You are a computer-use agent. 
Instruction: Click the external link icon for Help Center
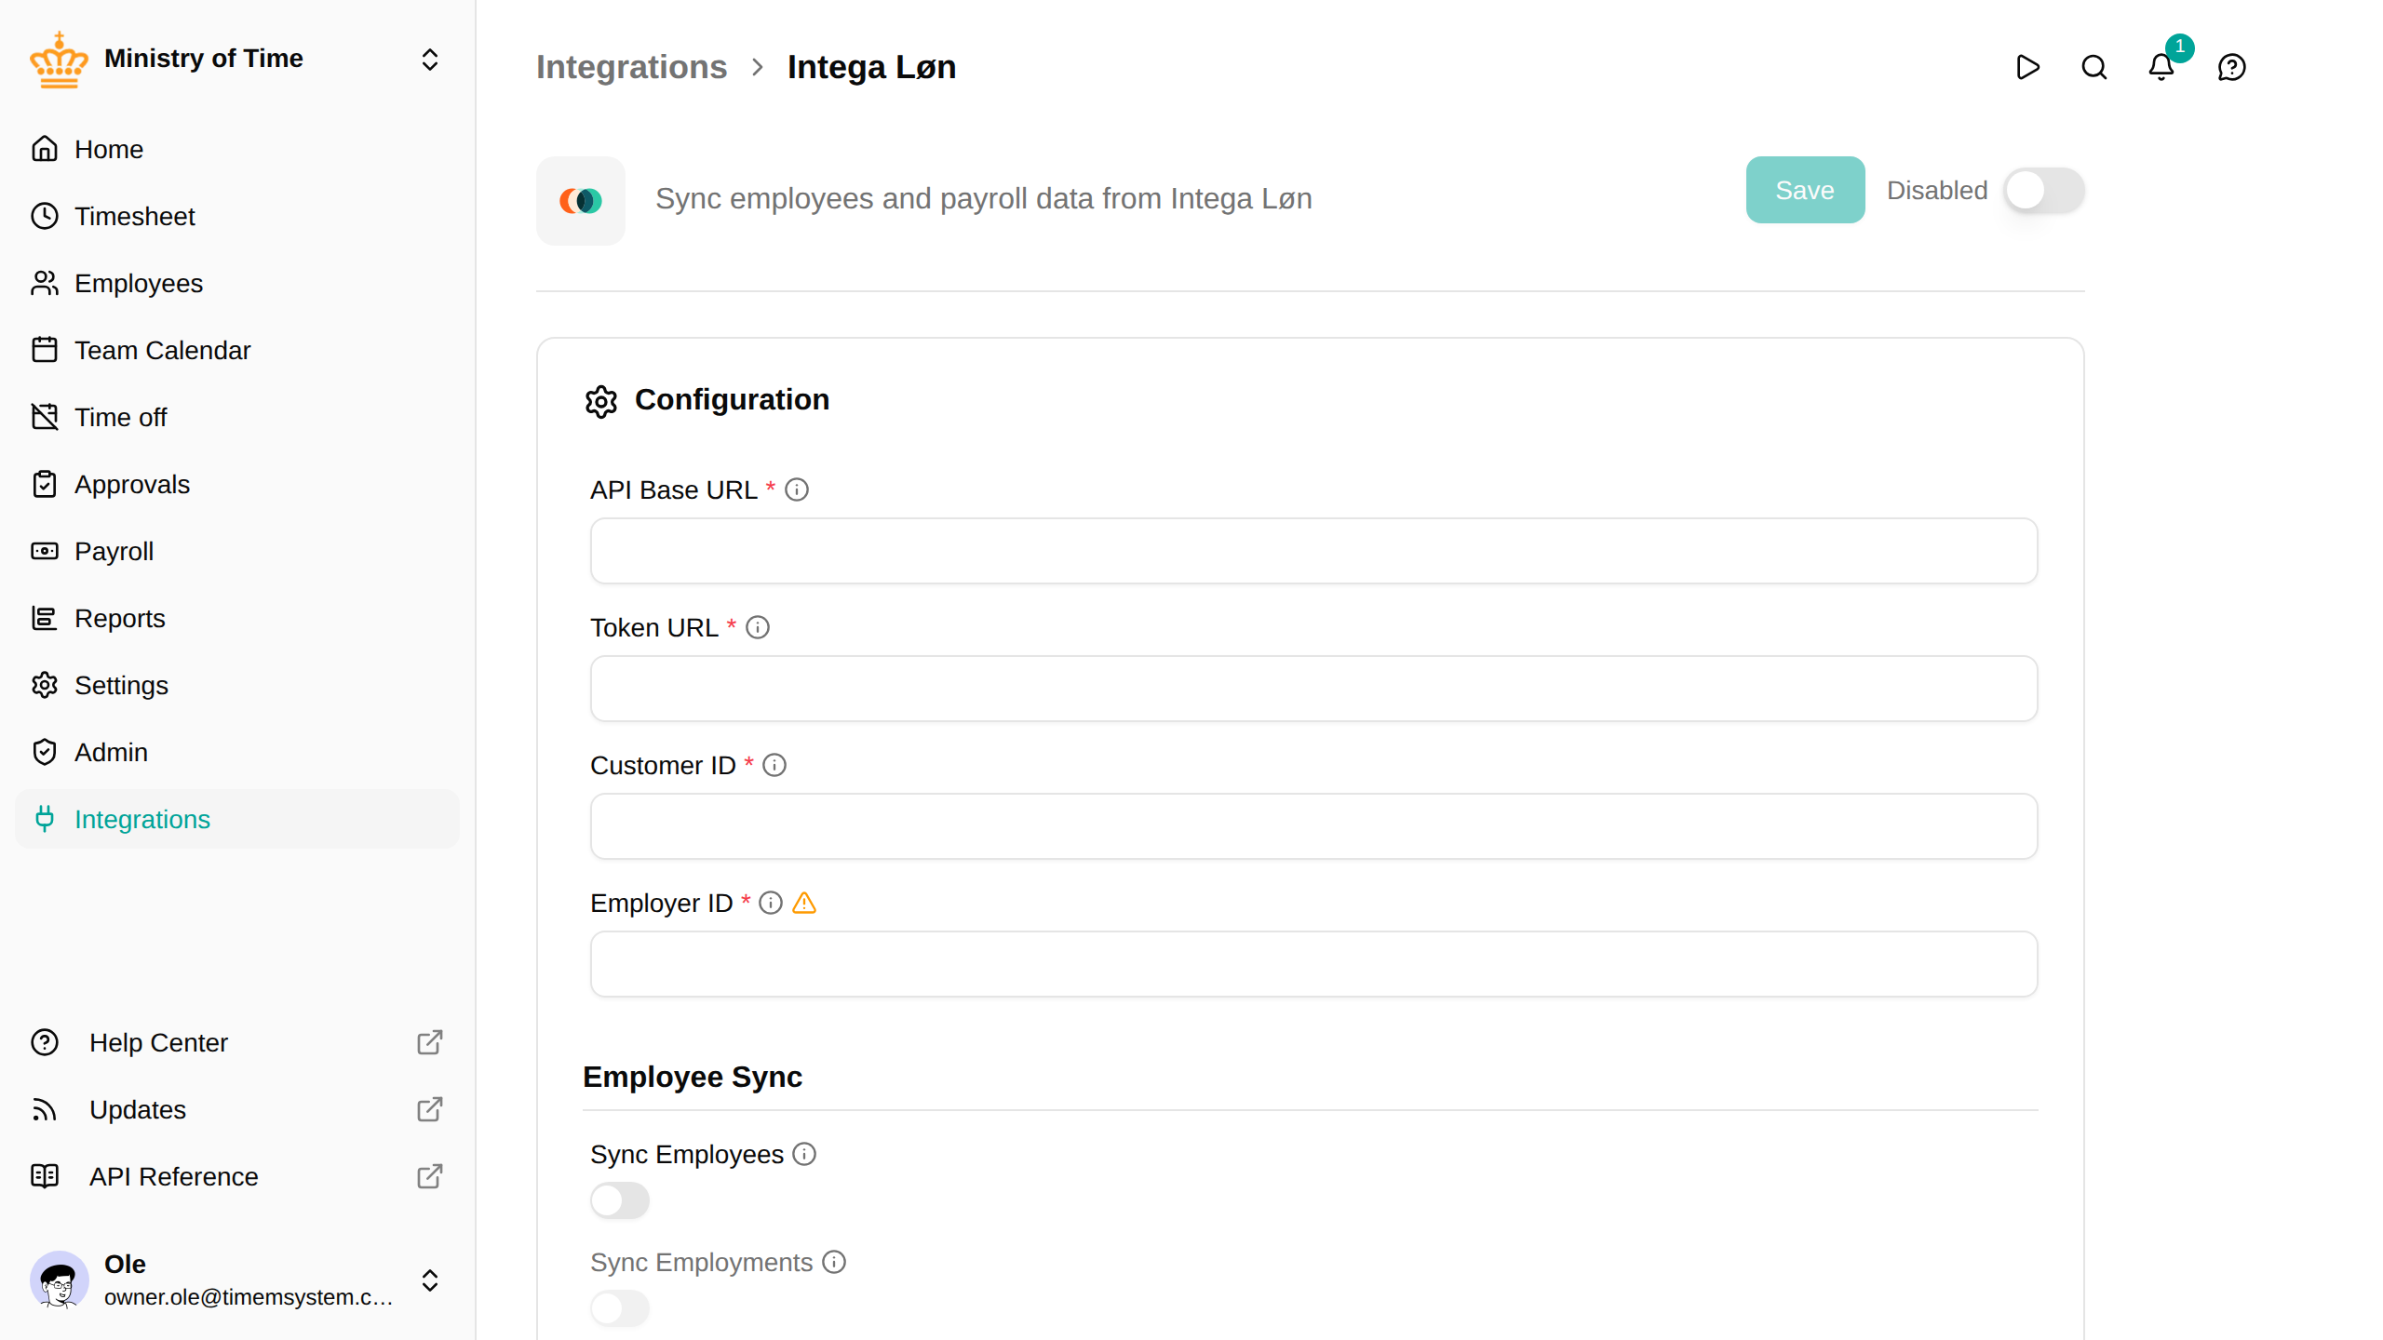(x=430, y=1042)
